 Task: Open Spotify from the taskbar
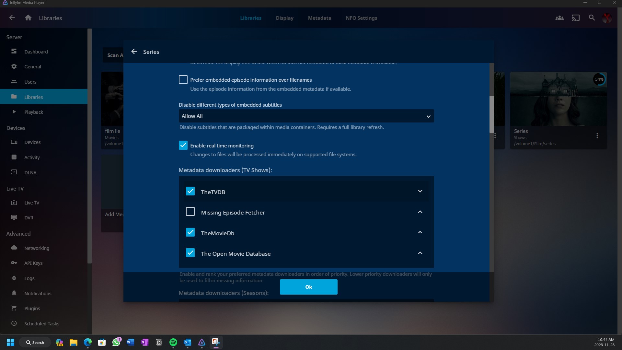173,342
